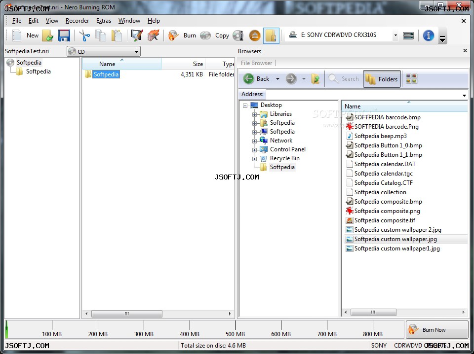Viewport: 474px width, 354px height.
Task: Go Forward in the file browser
Action: pyautogui.click(x=291, y=79)
